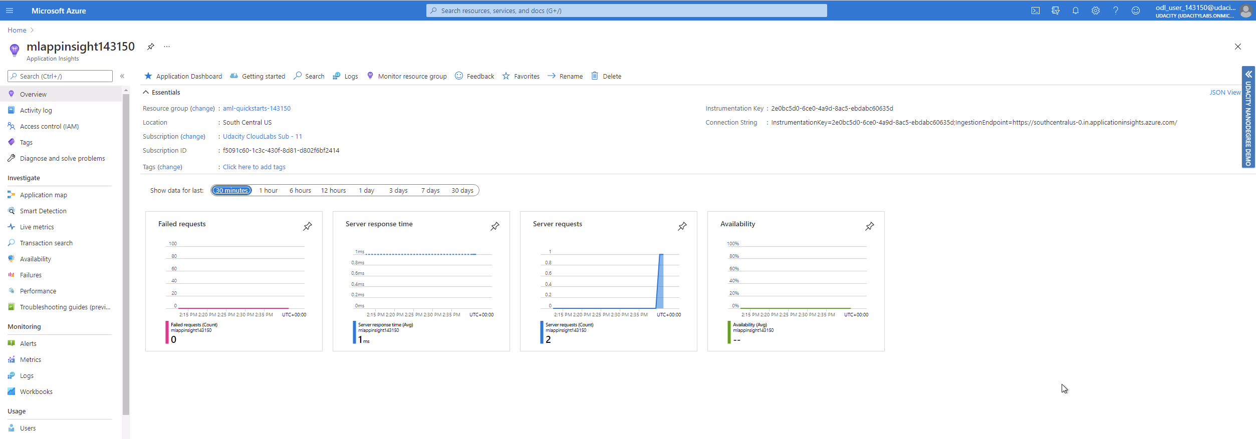Select the 1 hour time range

click(x=268, y=190)
